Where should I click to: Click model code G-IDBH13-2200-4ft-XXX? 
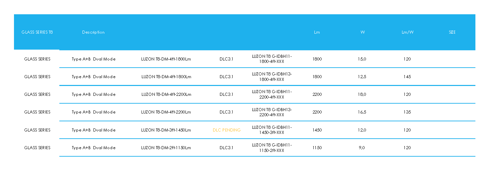272,112
